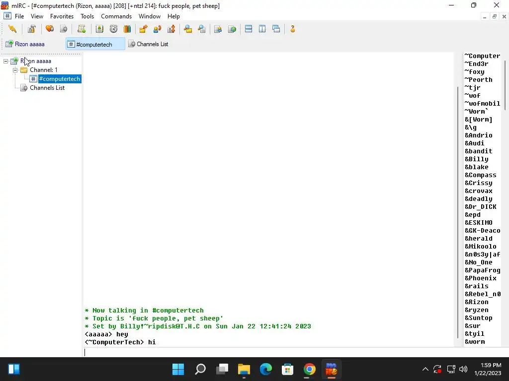Open the Help menu
509x381 pixels.
click(173, 16)
